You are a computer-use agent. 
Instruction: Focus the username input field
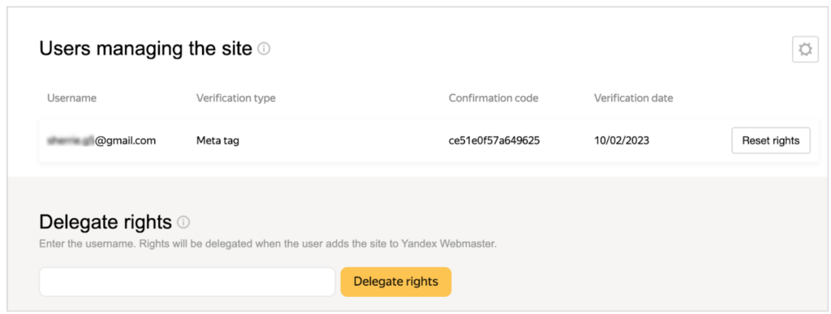pyautogui.click(x=187, y=282)
